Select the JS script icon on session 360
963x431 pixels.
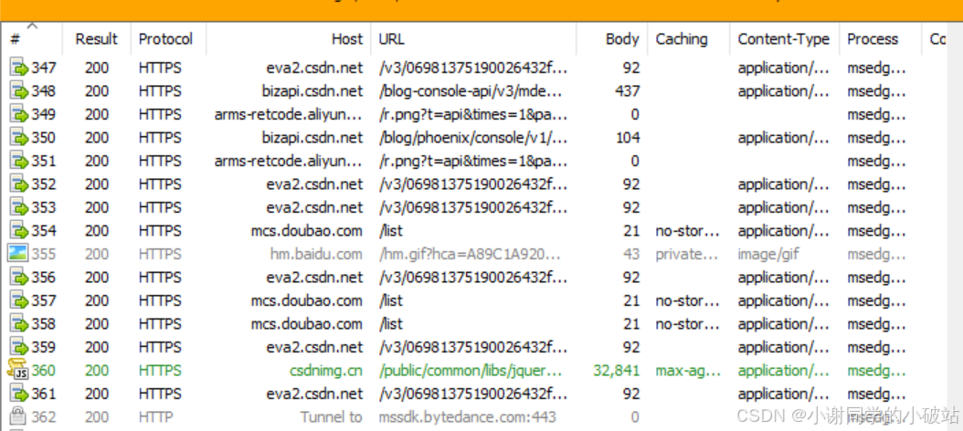[17, 370]
